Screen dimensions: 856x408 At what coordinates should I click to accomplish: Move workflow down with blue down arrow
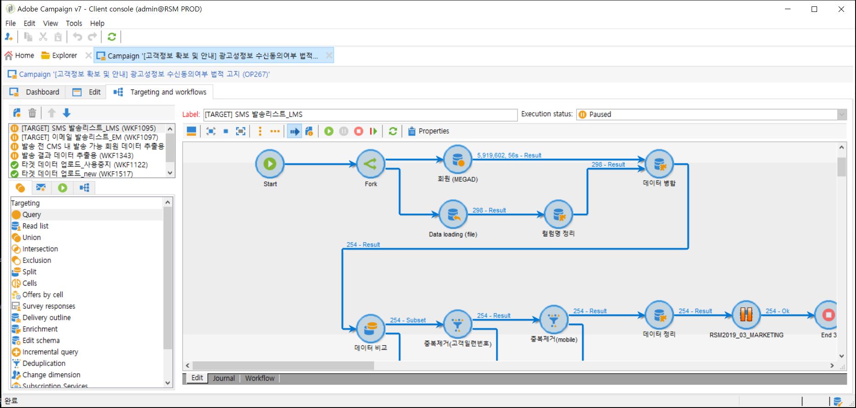(x=66, y=113)
